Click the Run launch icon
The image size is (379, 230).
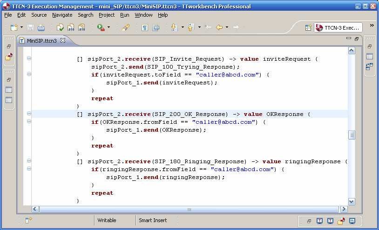point(101,27)
